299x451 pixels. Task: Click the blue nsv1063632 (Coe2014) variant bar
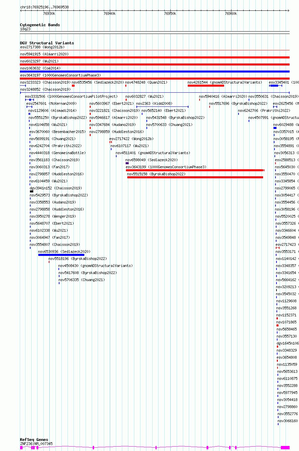pos(155,72)
